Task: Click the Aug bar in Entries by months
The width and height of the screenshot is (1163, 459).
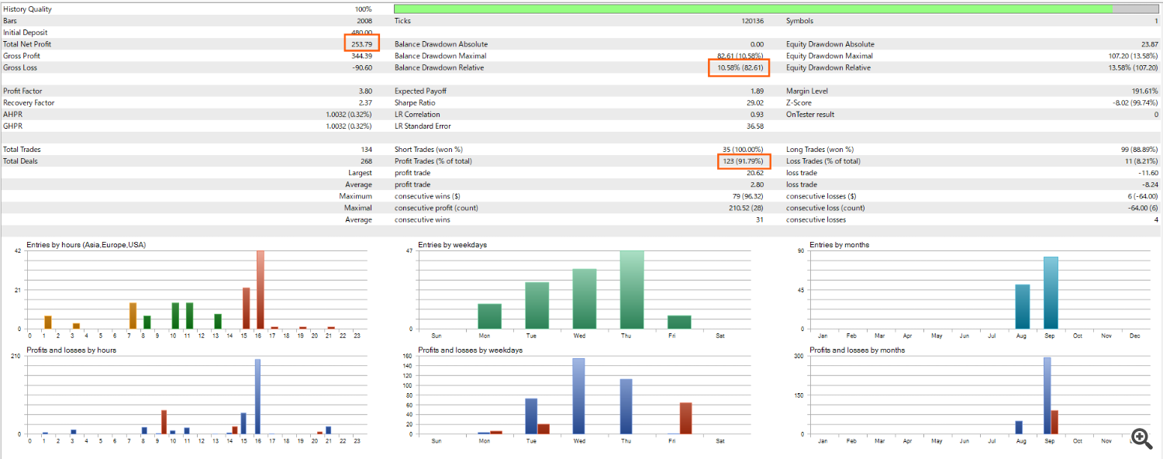Action: (x=1023, y=307)
